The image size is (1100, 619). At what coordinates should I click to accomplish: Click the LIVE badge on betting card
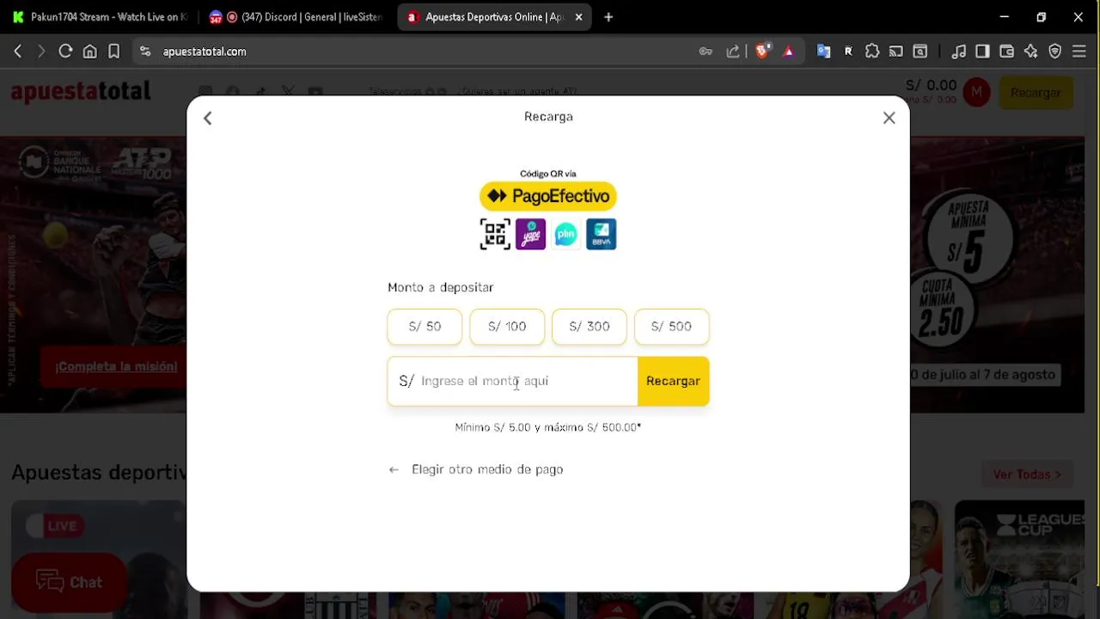pos(54,525)
